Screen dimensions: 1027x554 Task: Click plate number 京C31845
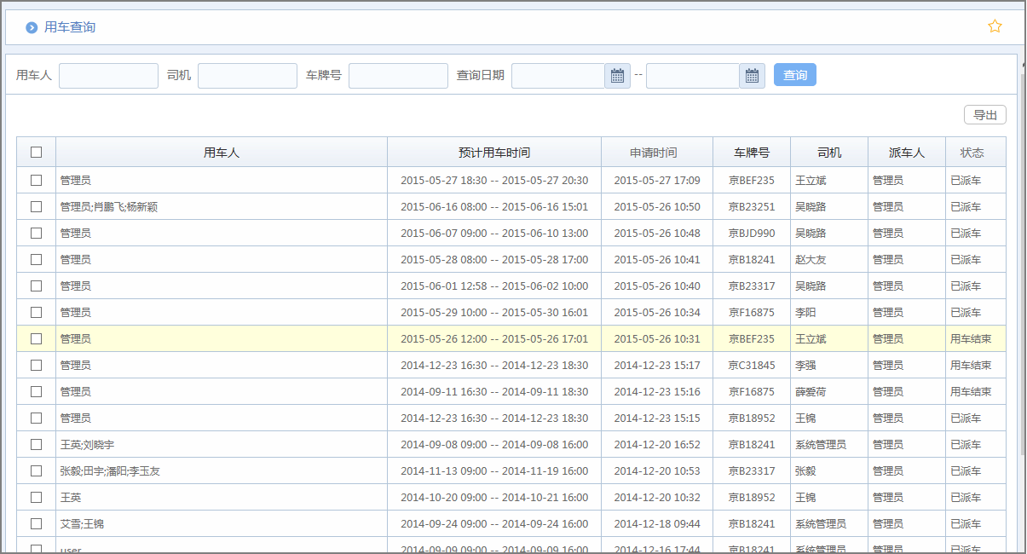click(x=752, y=365)
